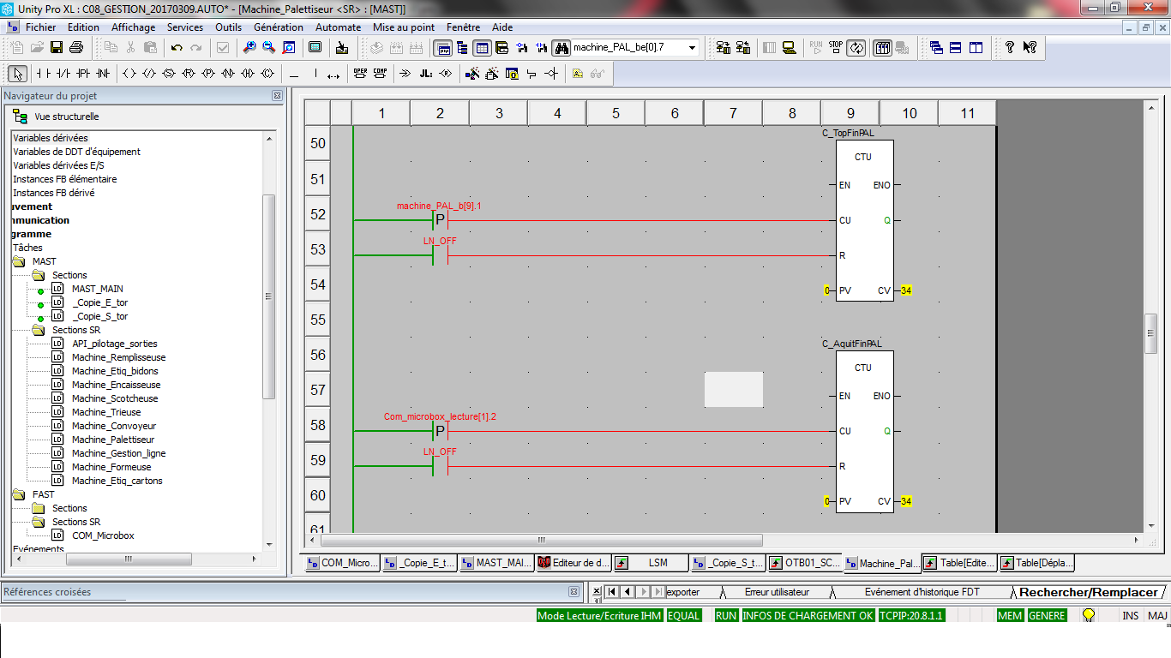This screenshot has width=1171, height=658.
Task: Click the binoculars search icon
Action: (561, 48)
